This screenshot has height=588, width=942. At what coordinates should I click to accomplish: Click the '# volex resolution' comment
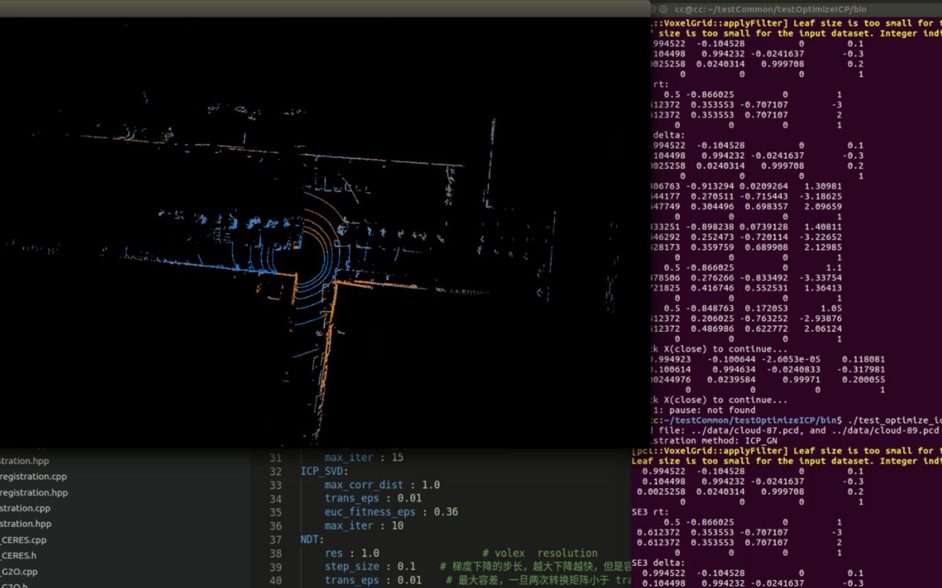[540, 553]
